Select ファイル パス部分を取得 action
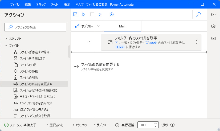The width and height of the screenshot is (220, 131). (x=35, y=116)
